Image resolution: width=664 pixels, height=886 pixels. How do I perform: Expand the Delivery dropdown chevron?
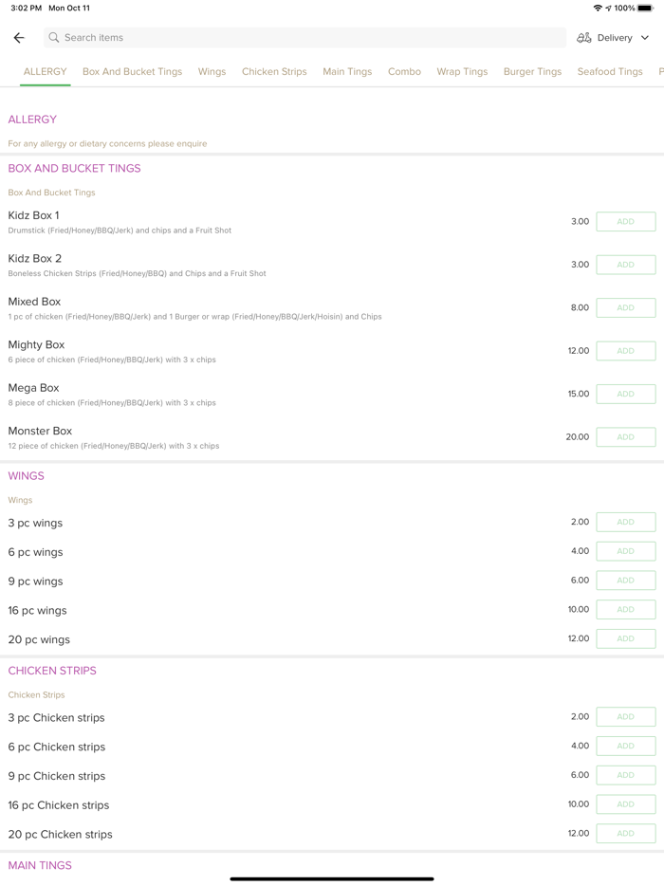pyautogui.click(x=645, y=38)
